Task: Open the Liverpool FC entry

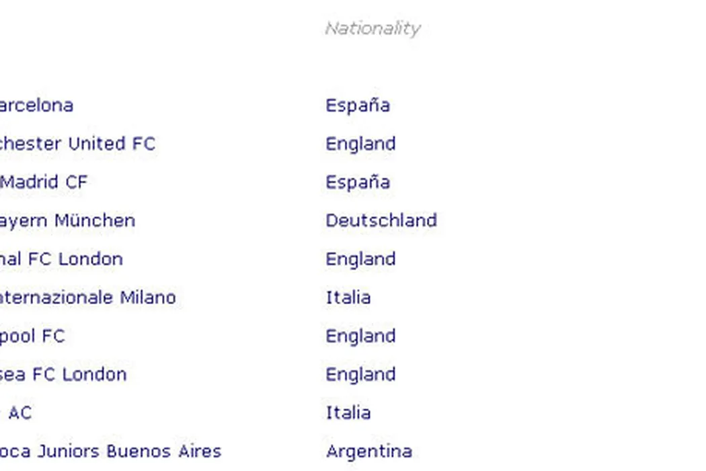Action: 32,336
